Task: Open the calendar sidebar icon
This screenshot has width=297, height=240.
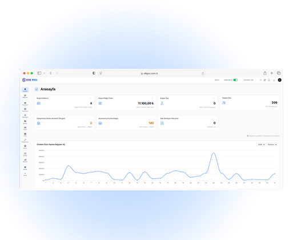Action: tap(25, 154)
